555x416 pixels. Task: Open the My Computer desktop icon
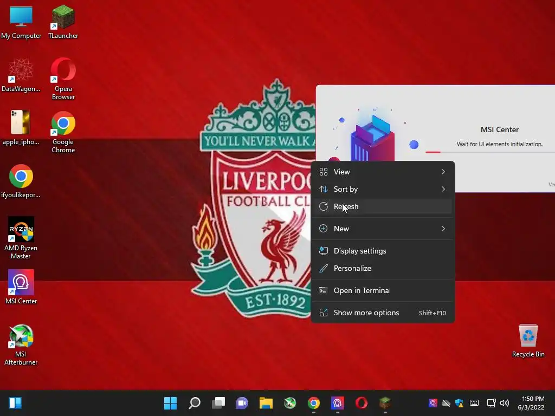click(x=21, y=22)
